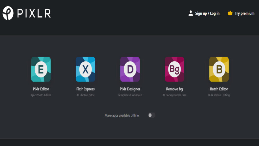Choose the Batch Editor title label

pos(219,89)
